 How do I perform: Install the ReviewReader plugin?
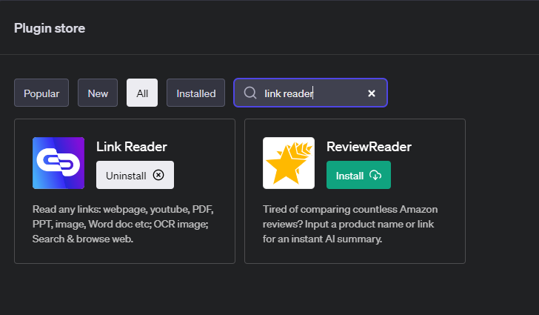coord(358,175)
